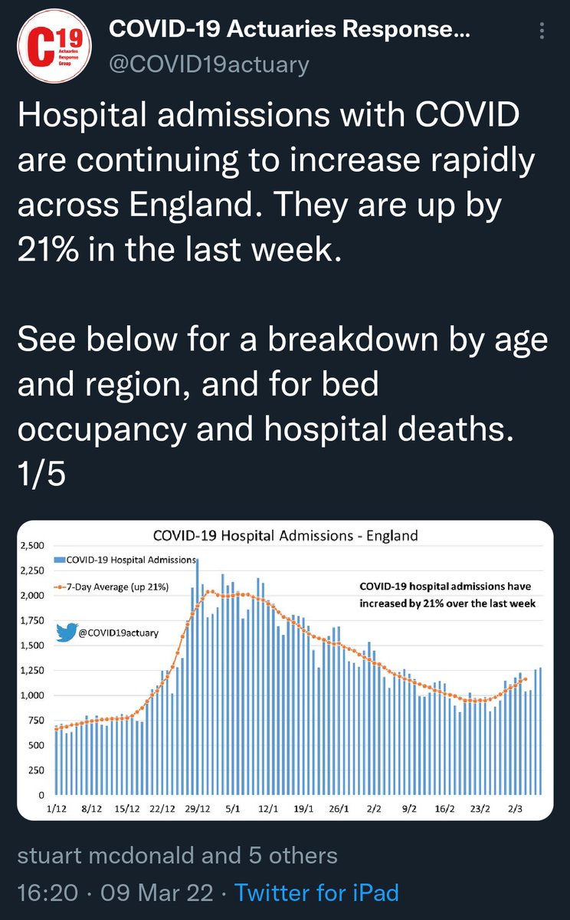
Task: Click the last bar at chart's right end
Action: pos(541,731)
